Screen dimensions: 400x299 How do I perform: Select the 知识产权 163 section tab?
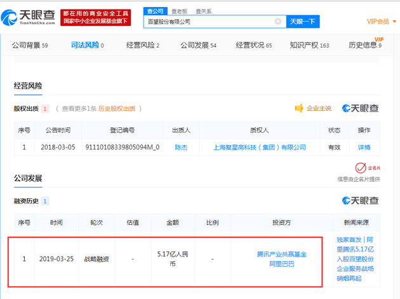coord(309,46)
